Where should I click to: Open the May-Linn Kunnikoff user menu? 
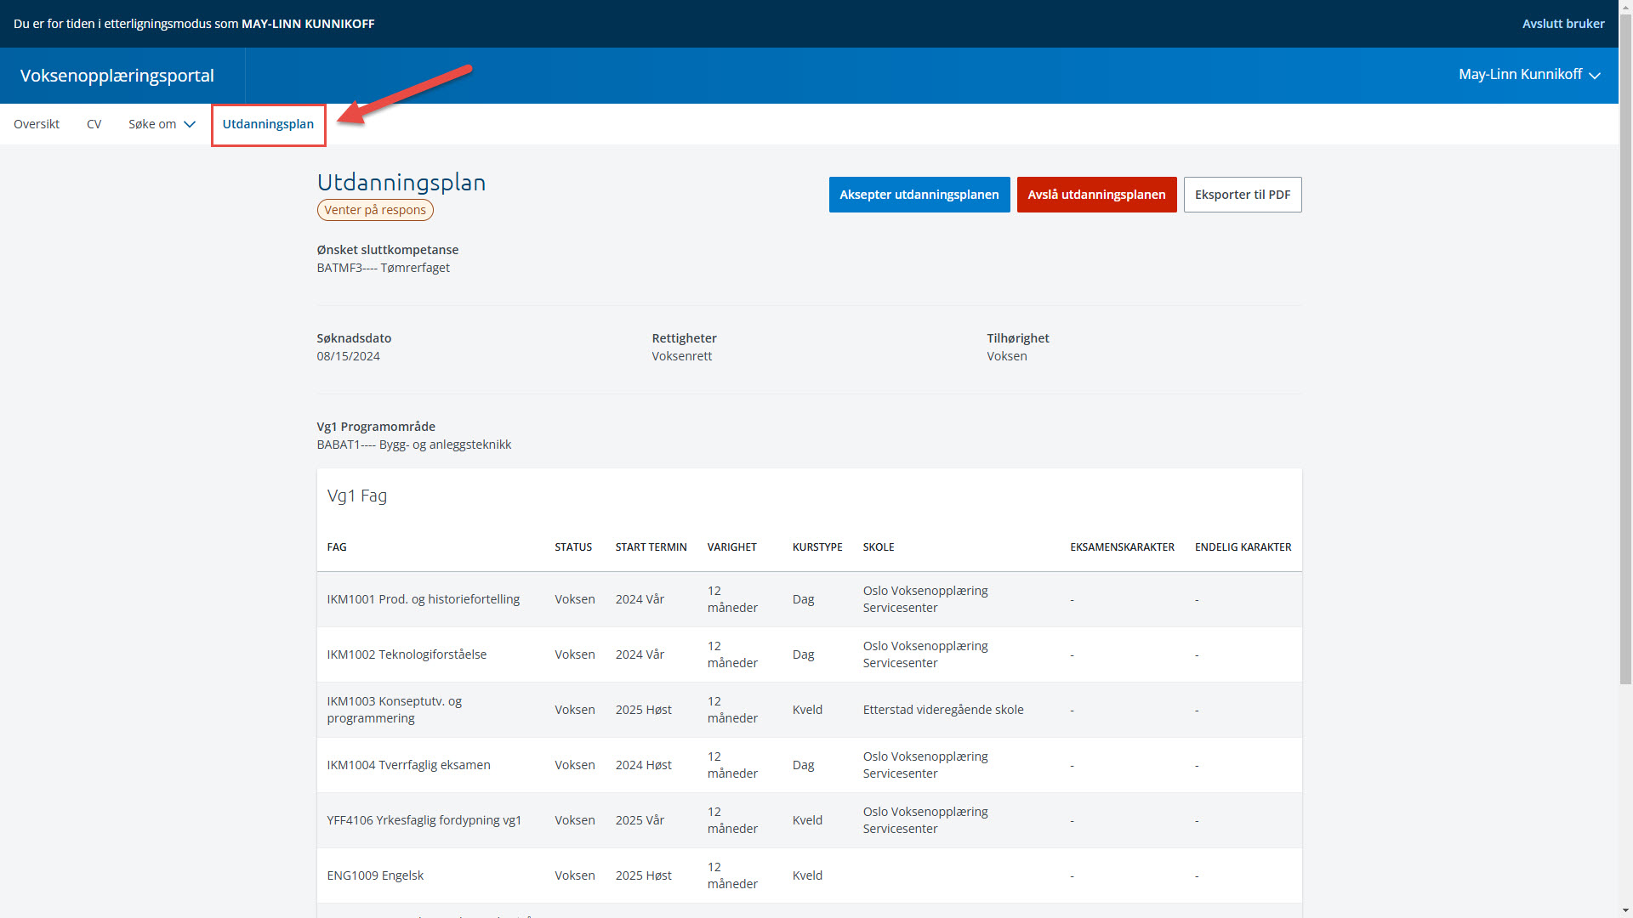pyautogui.click(x=1520, y=75)
